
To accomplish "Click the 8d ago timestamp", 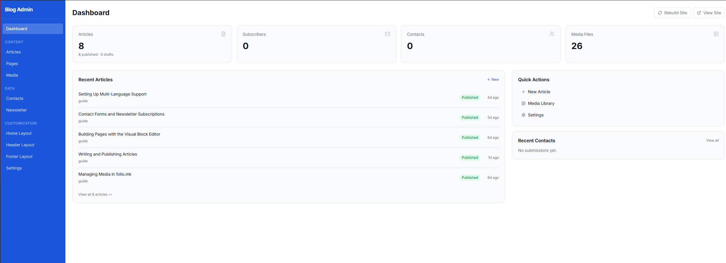I will [x=493, y=178].
